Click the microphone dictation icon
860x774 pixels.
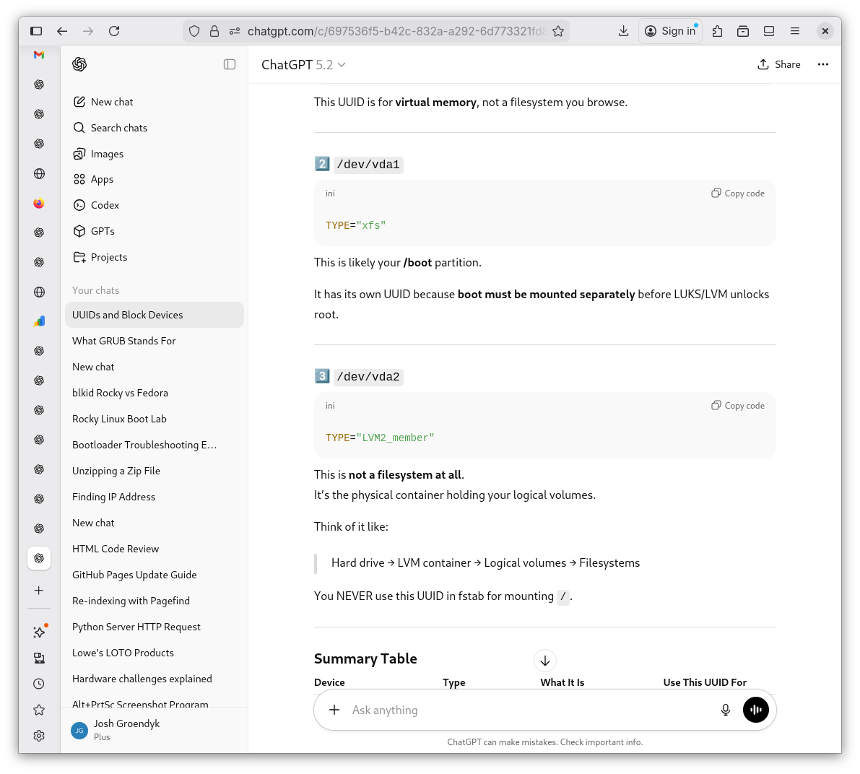click(x=726, y=710)
